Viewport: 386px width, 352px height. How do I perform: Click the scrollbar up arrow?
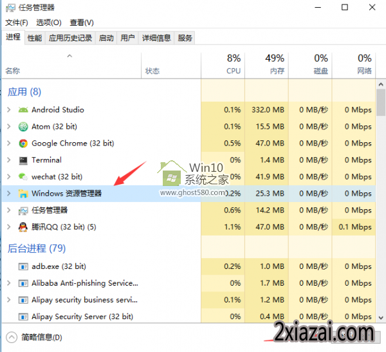coord(381,84)
